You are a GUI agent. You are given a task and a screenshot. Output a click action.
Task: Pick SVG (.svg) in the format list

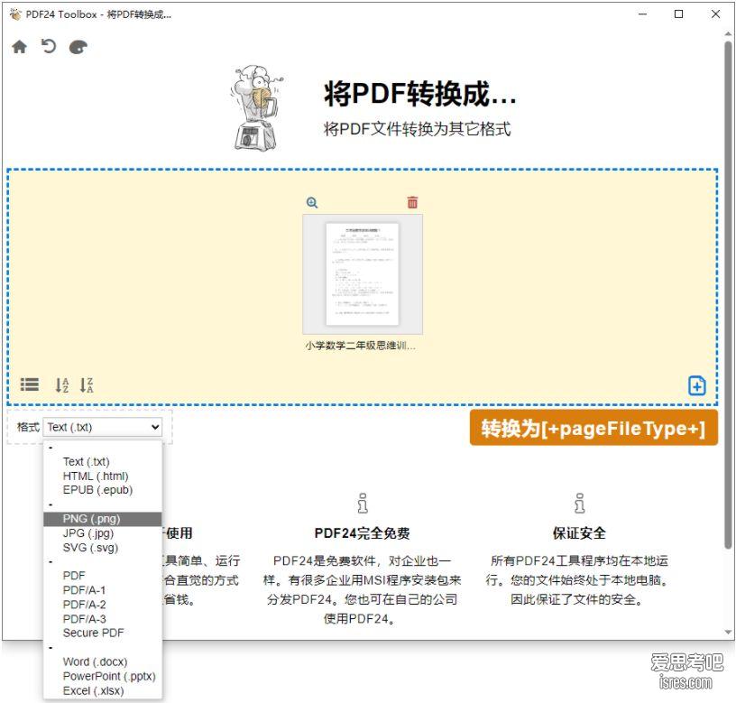click(102, 548)
